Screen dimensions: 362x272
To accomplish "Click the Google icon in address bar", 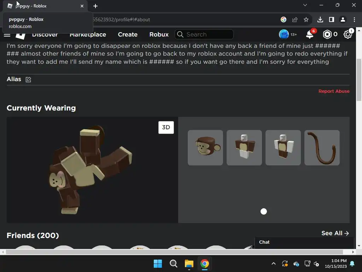I will (284, 20).
